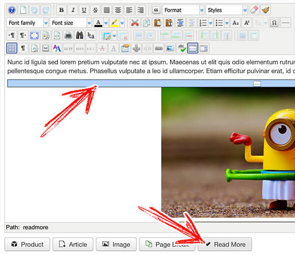Click the copy icon
The height and width of the screenshot is (255, 295).
point(146,23)
